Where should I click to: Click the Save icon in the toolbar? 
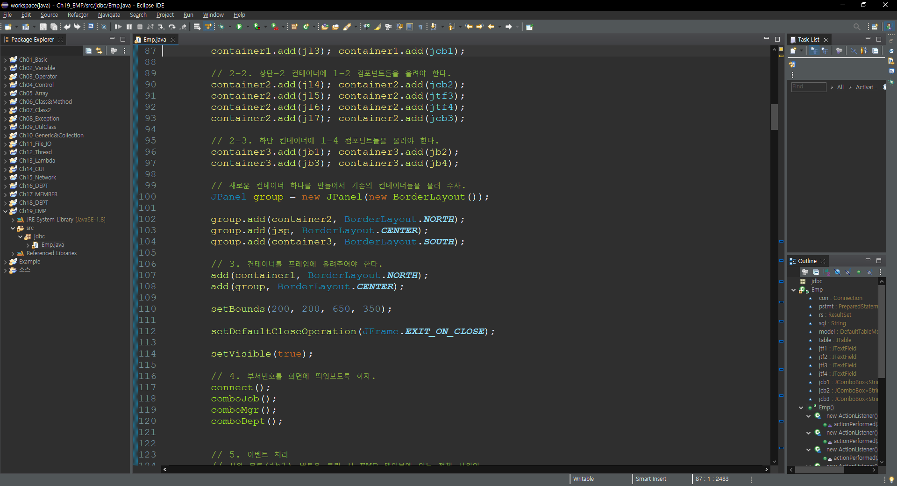point(43,27)
